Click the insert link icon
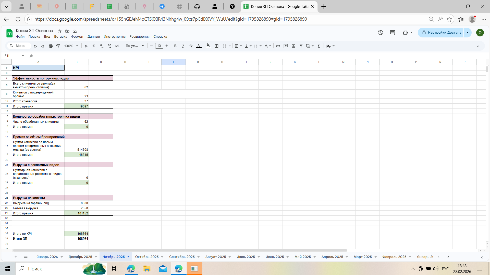Screen dimensions: 490x275 (x=278, y=46)
